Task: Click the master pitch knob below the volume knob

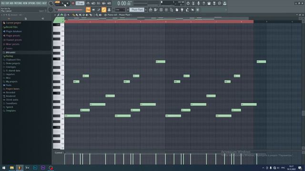Action: pos(51,9)
